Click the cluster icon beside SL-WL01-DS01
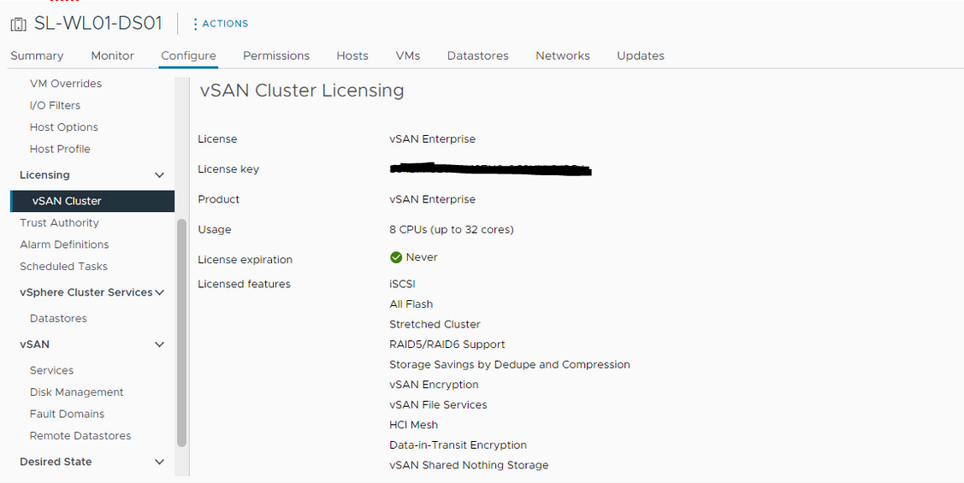Screen dimensions: 964x483 (x=19, y=25)
